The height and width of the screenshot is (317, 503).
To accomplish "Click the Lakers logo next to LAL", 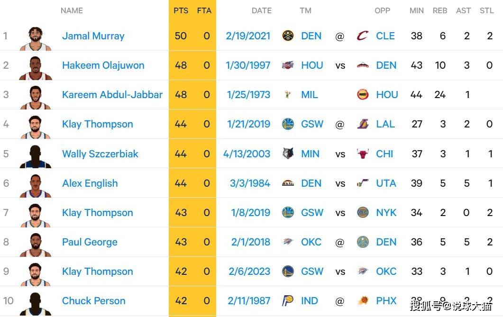I will point(363,124).
